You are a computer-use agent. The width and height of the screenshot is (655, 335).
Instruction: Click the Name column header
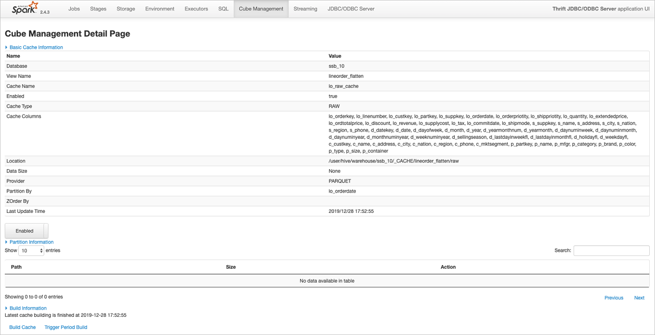(13, 56)
